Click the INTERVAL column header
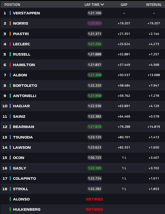The height and width of the screenshot is (214, 165). [154, 5]
